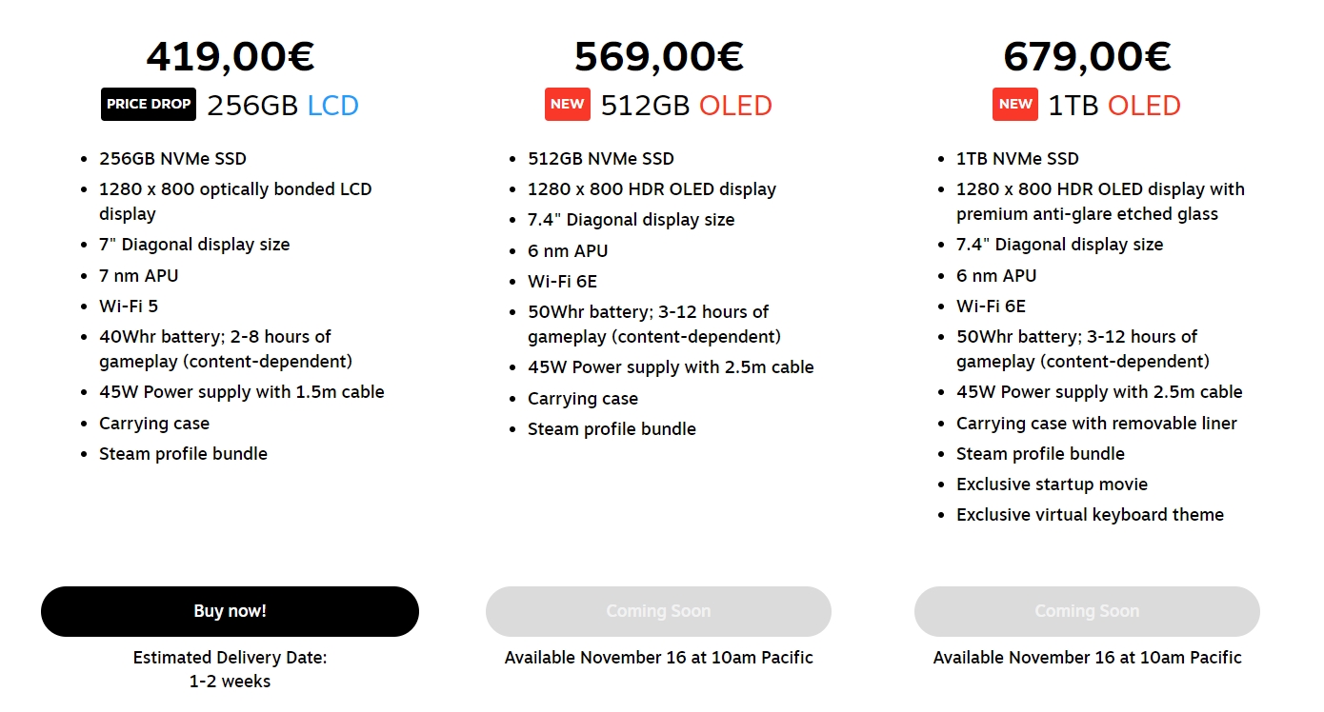
Task: Click the NEW badge beside 512GB OLED
Action: 568,105
